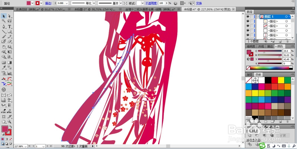Screen dimensions: 297x149
Task: Select the Gradient tool
Action: [x=9, y=62]
